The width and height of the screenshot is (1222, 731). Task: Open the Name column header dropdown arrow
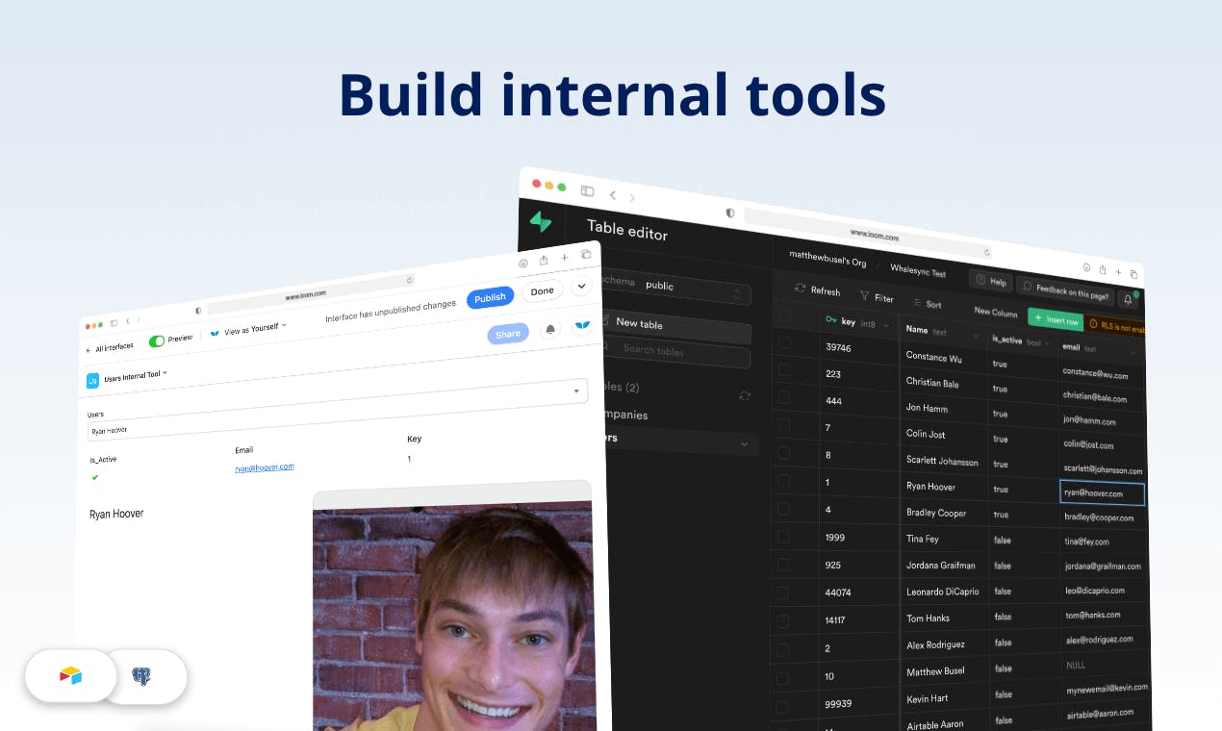(978, 336)
